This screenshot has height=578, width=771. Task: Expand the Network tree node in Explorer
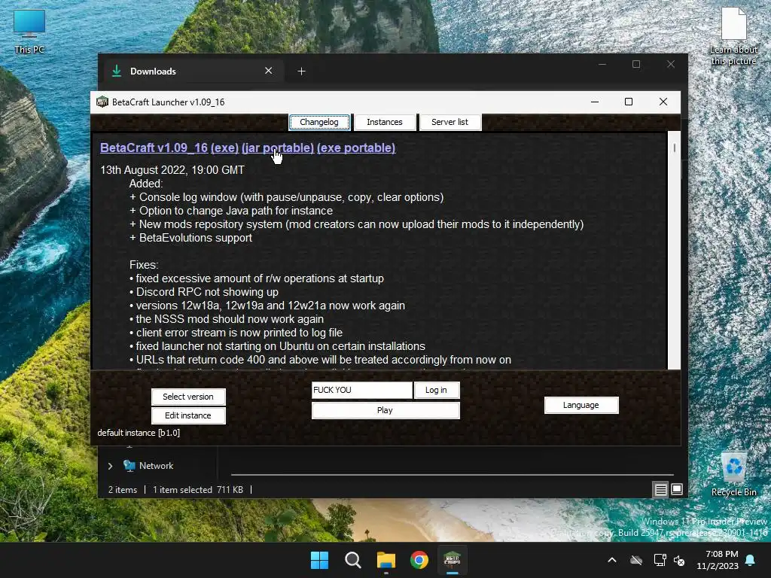pos(110,466)
